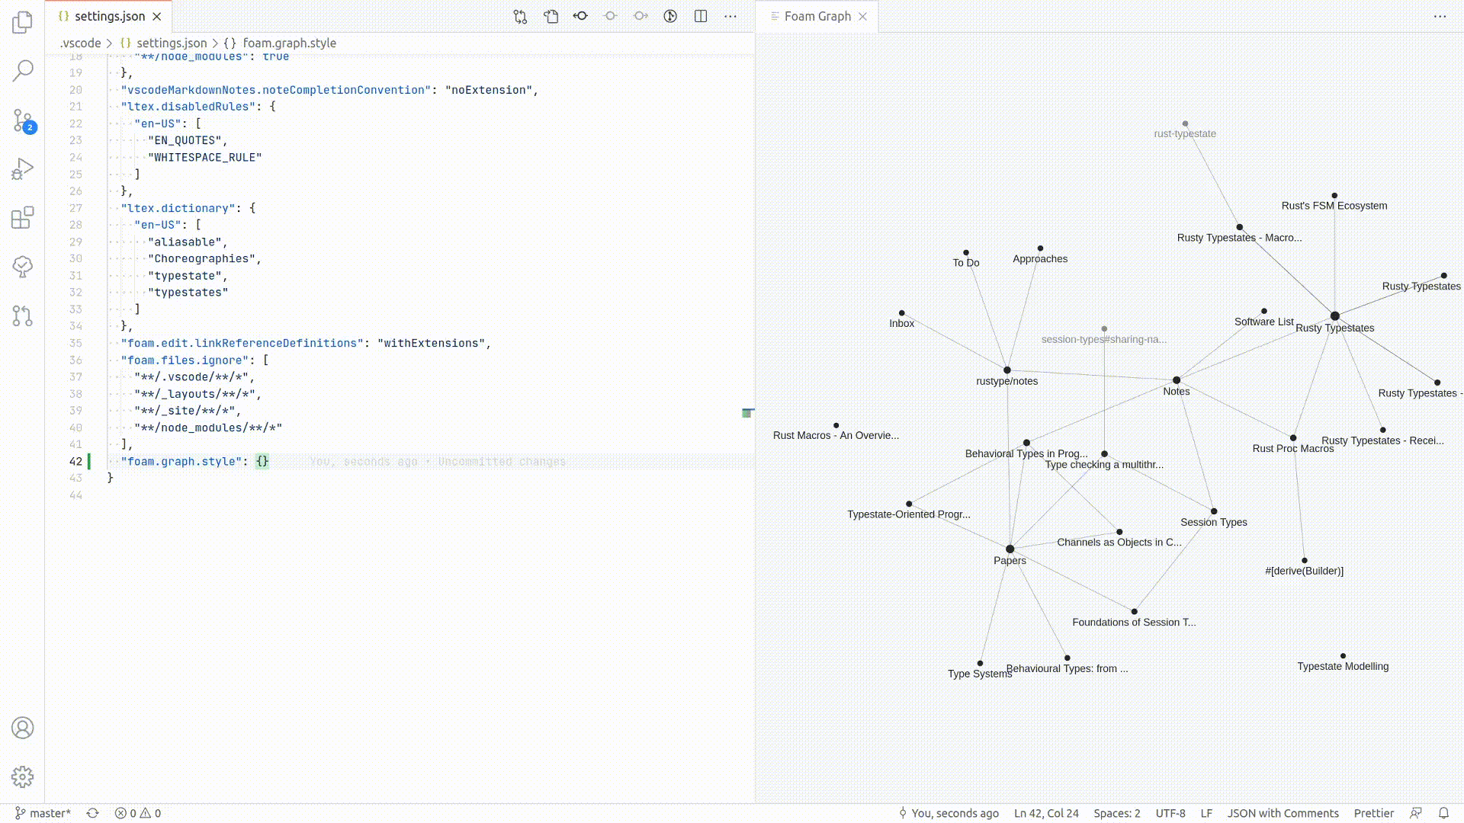Open the Explorer view in the Activity Bar
The height and width of the screenshot is (823, 1464).
coord(22,22)
